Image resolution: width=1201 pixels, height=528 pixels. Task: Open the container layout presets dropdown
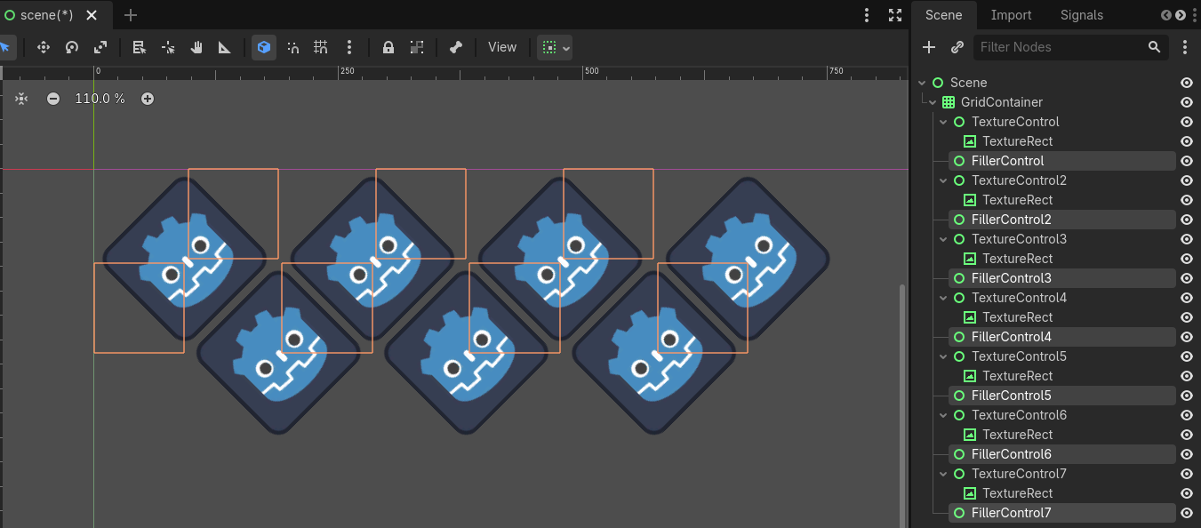pos(555,47)
